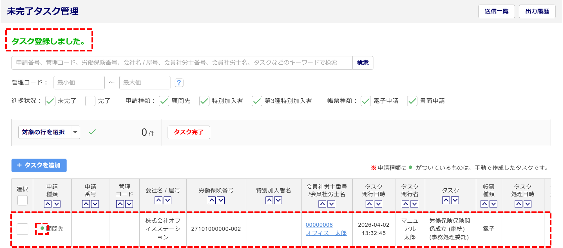Sort 申請種類 column ascending arrow
Screen dimensions: 563x248
point(48,204)
